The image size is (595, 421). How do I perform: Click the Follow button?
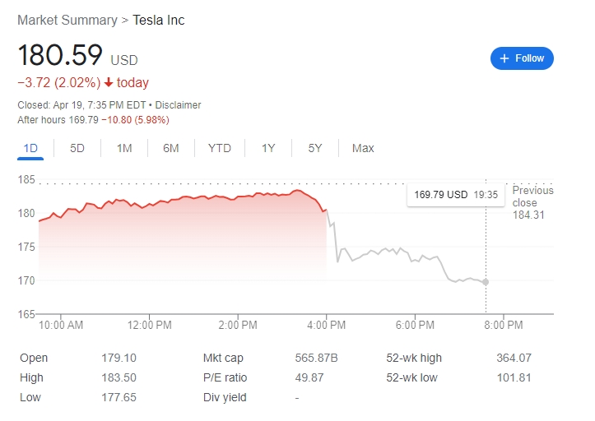point(522,58)
